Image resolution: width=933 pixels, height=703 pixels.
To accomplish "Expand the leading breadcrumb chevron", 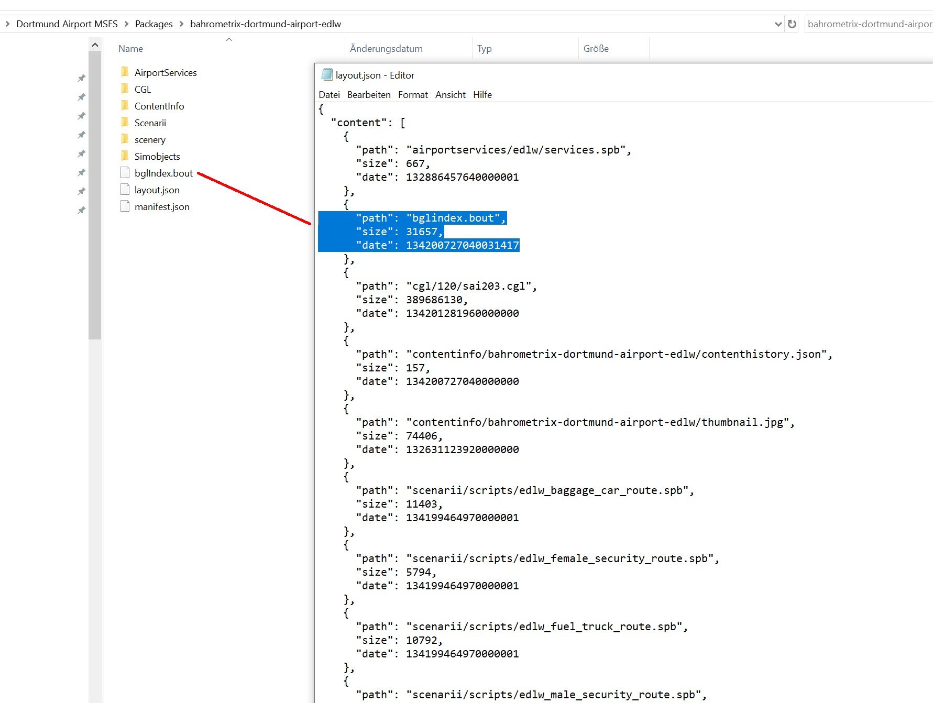I will [x=7, y=24].
